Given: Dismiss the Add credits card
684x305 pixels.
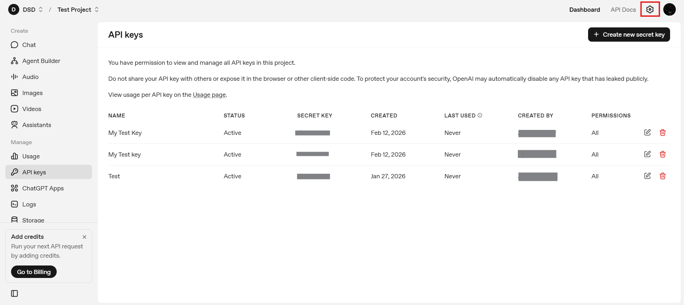Looking at the screenshot, I should click(85, 237).
